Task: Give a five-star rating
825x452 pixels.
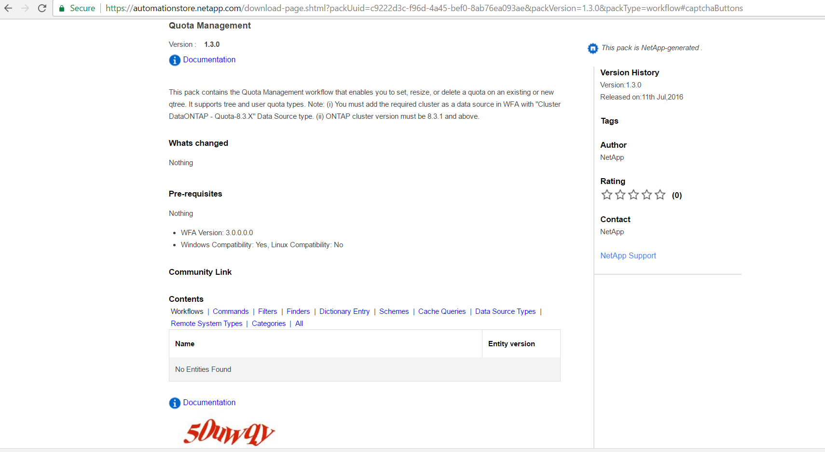Action: 660,195
